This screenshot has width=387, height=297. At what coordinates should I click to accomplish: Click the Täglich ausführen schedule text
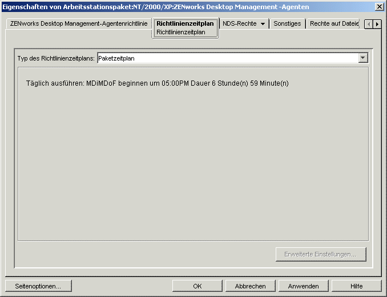[157, 83]
